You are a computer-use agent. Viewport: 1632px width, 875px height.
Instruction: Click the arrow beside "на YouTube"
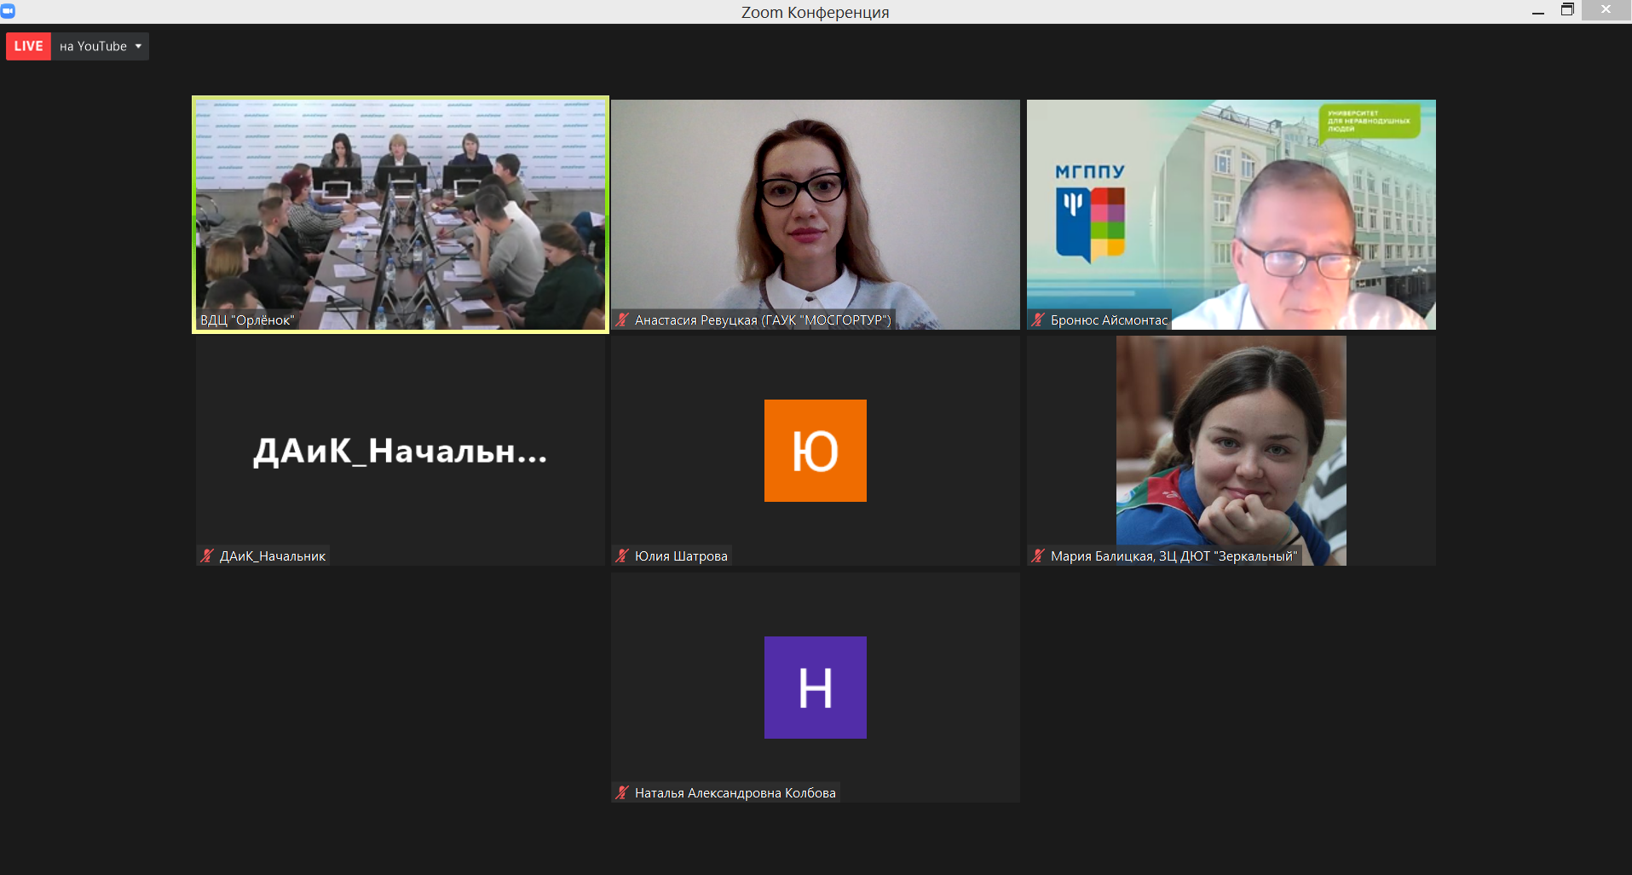coord(138,46)
